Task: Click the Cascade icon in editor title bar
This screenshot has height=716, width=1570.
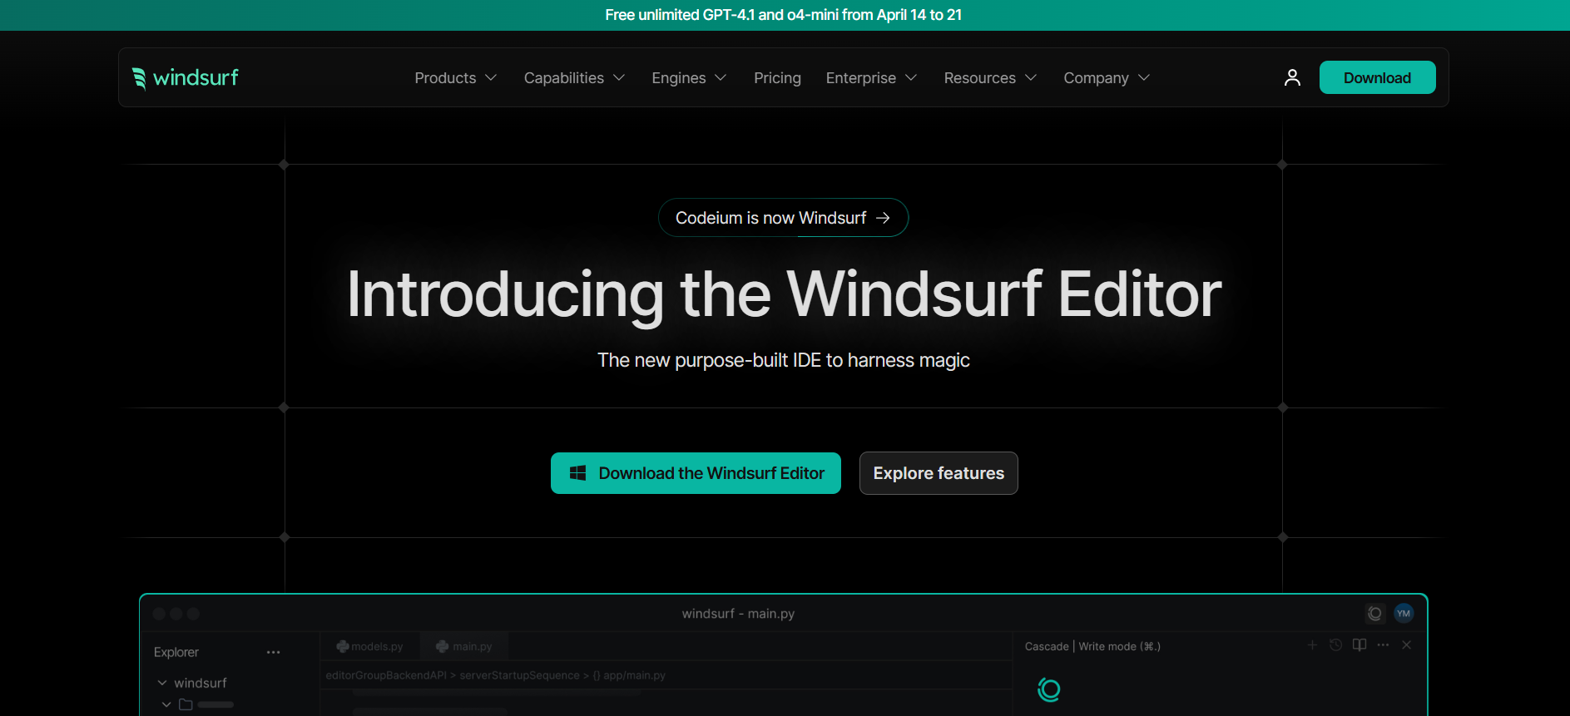Action: click(1374, 614)
